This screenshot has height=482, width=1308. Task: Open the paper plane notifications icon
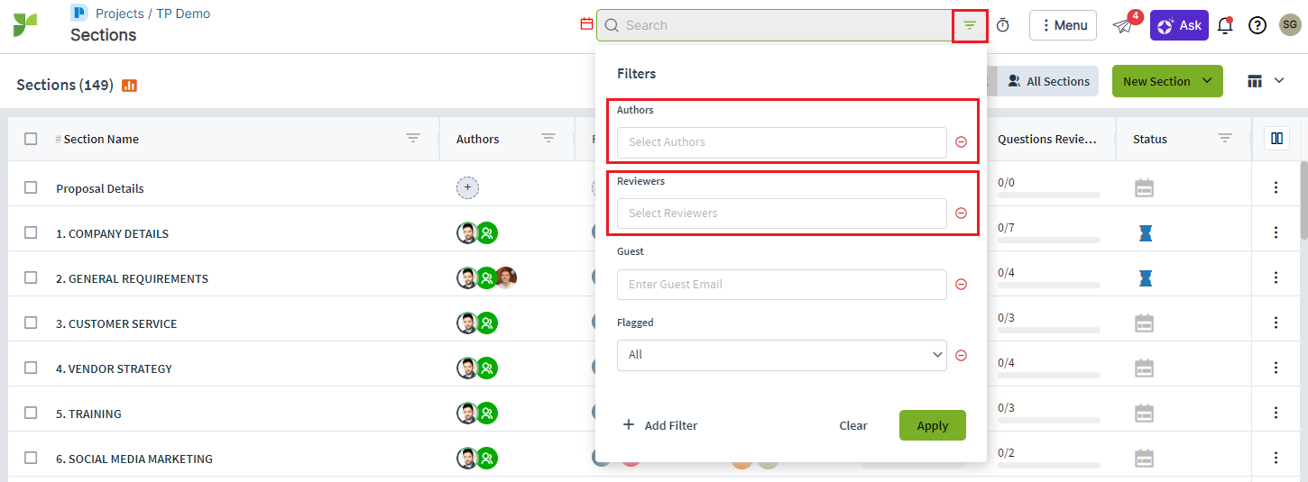(1121, 26)
